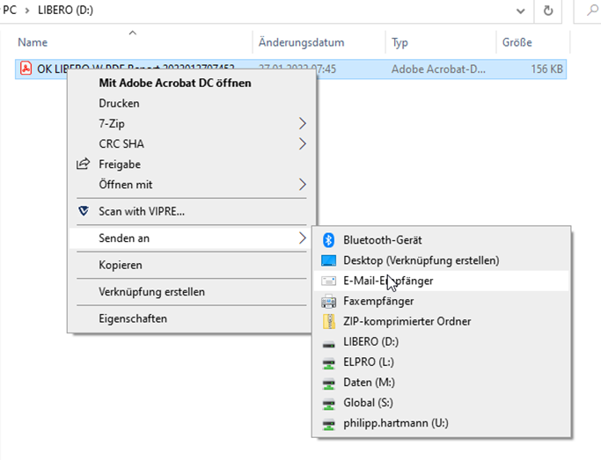Click the Bluetooth-Gerät icon in submenu
The image size is (601, 460).
tap(329, 240)
